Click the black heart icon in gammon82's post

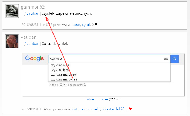(96, 25)
